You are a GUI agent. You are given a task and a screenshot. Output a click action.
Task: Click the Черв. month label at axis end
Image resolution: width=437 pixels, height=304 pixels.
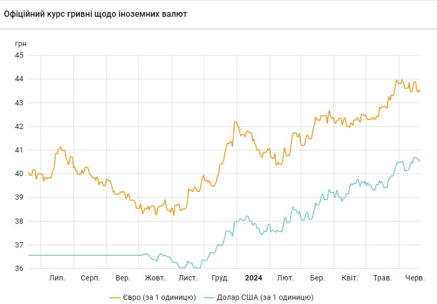tap(415, 278)
